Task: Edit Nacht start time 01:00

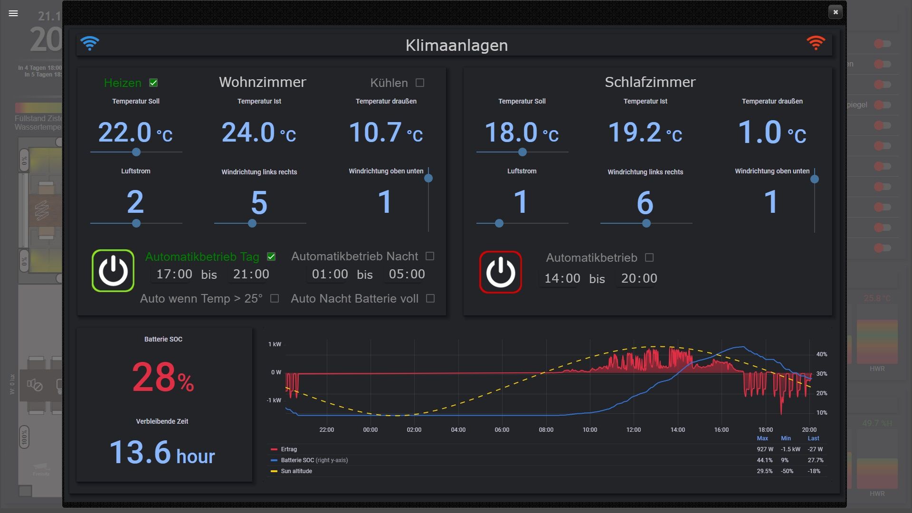Action: 330,275
